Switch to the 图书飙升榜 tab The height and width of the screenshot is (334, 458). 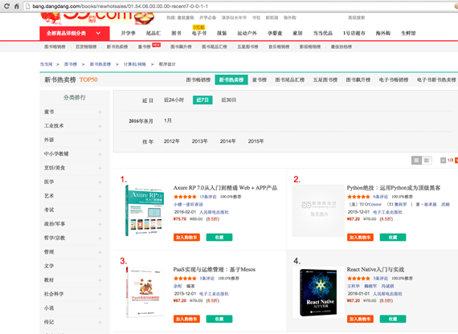coord(358,79)
